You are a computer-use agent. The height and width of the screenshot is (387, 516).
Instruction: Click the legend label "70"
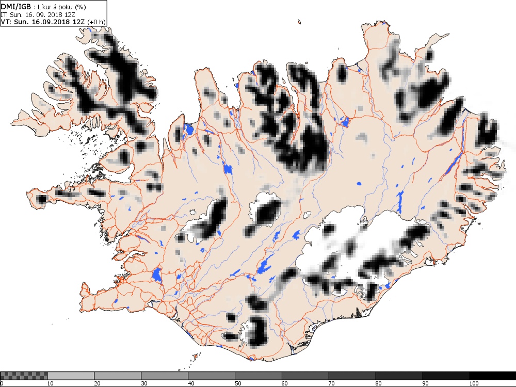pyautogui.click(x=331, y=383)
